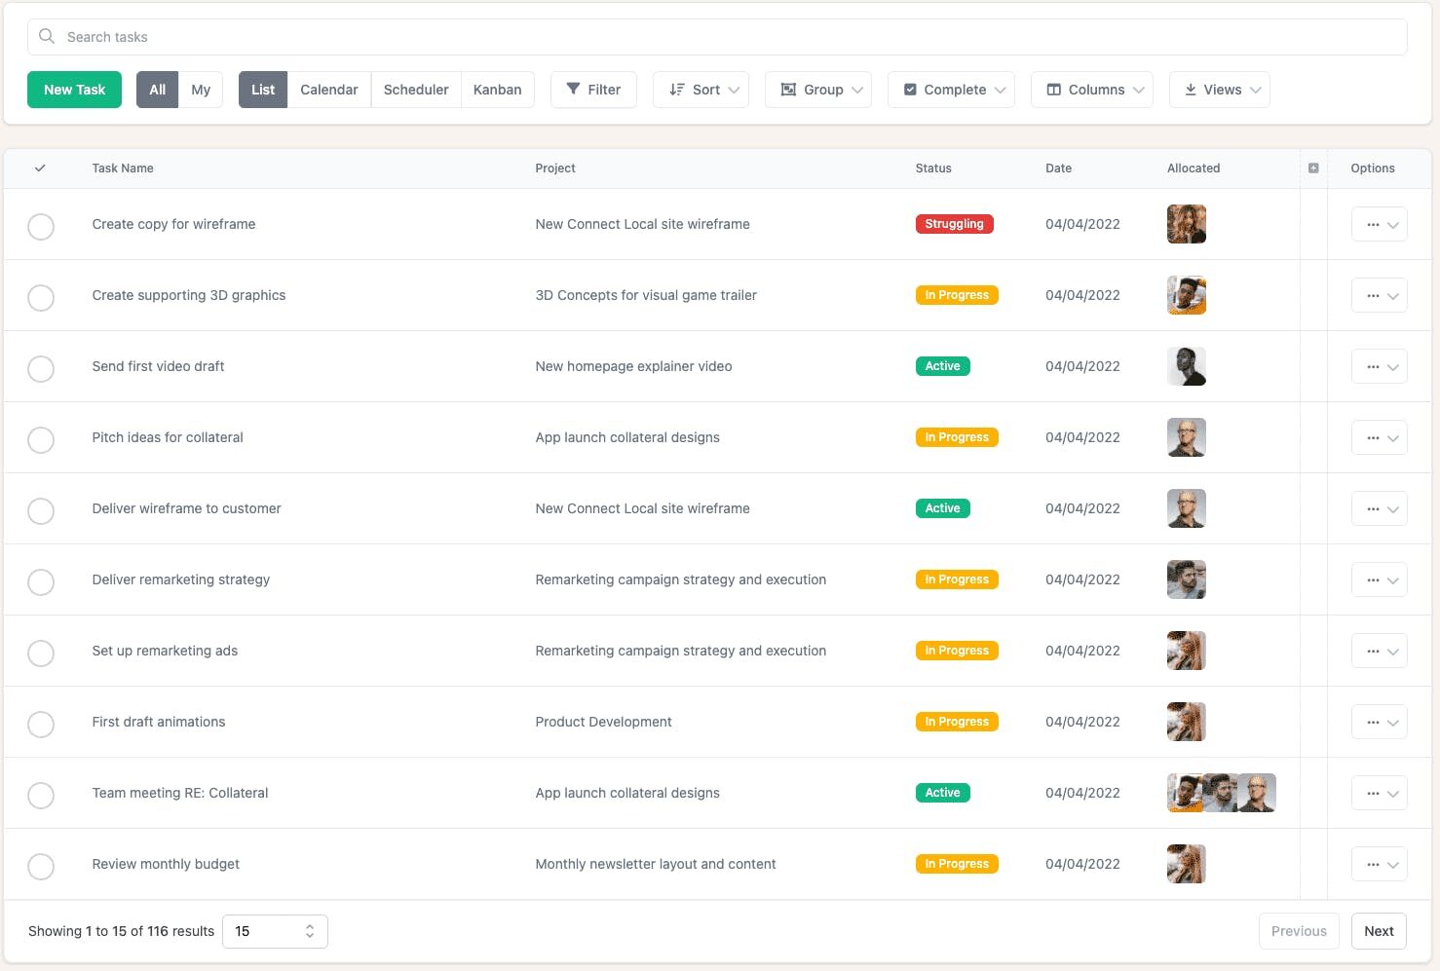Switch to the My tasks tab

point(201,90)
